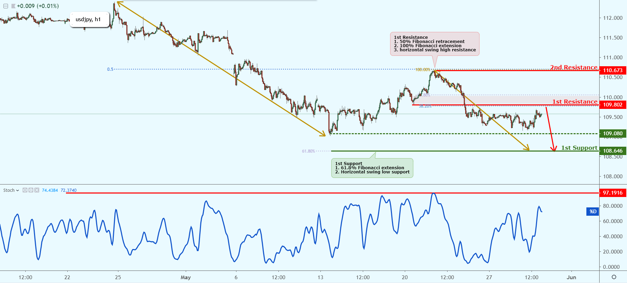Toggle visibility of the Stoch indicator eye icon

tap(25, 190)
